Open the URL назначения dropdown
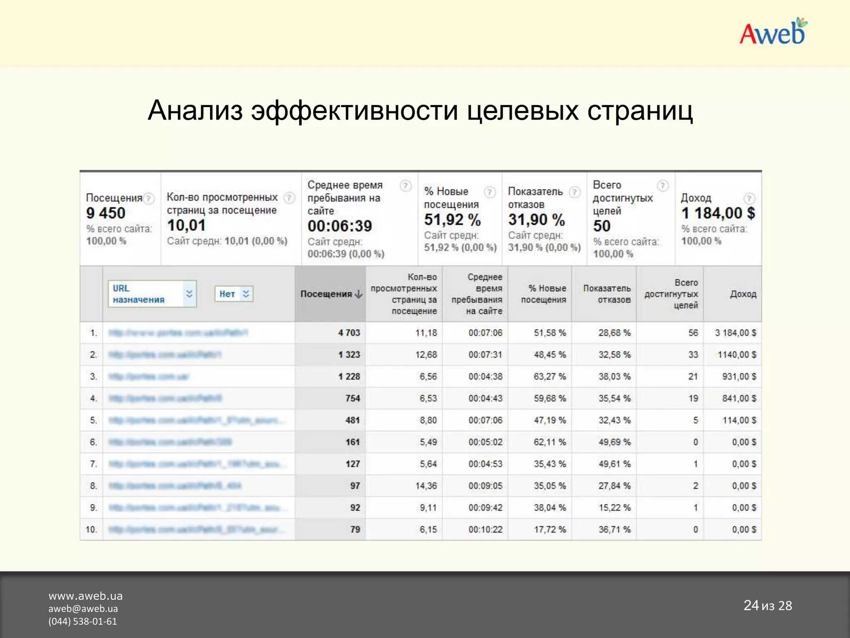This screenshot has width=850, height=638. [x=152, y=294]
